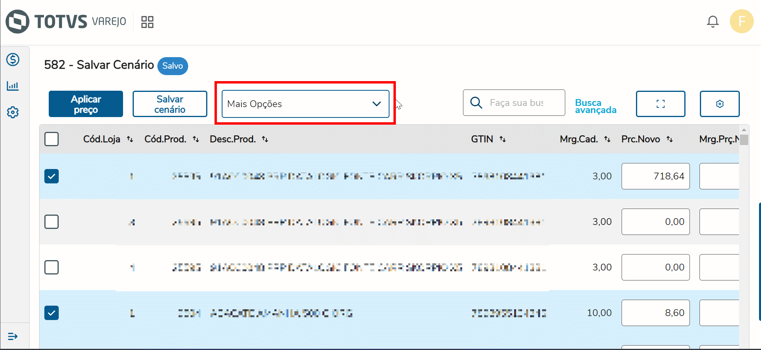
Task: Sort by Desc.Prod. column
Action: (x=265, y=139)
